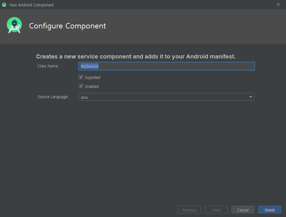Click the Cancel button
Image resolution: width=286 pixels, height=217 pixels.
coord(243,210)
